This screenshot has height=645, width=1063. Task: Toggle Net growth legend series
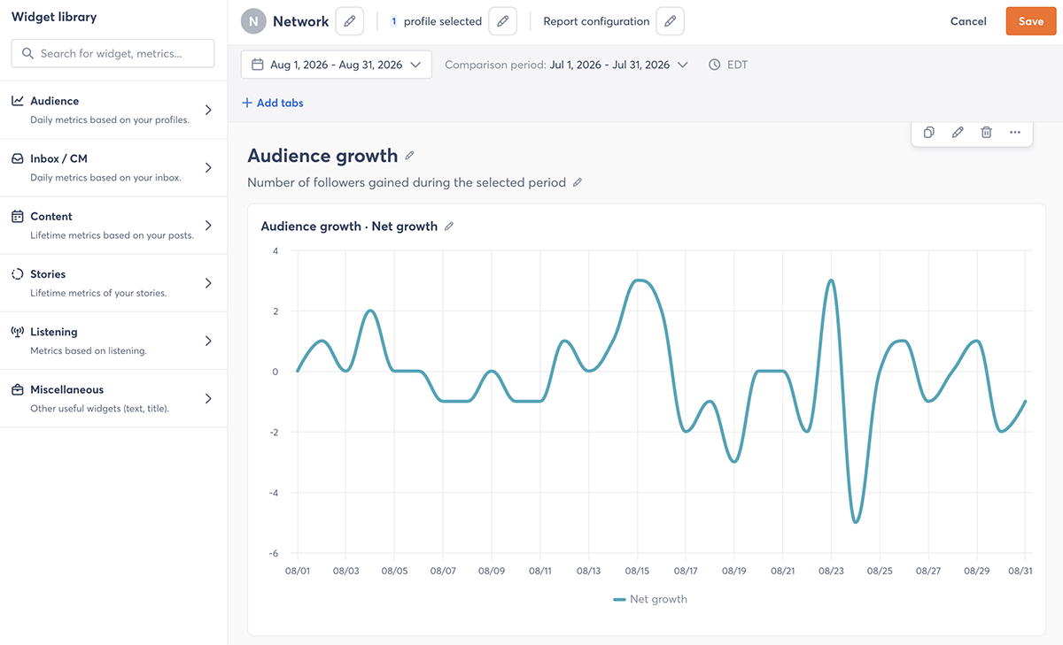[650, 599]
